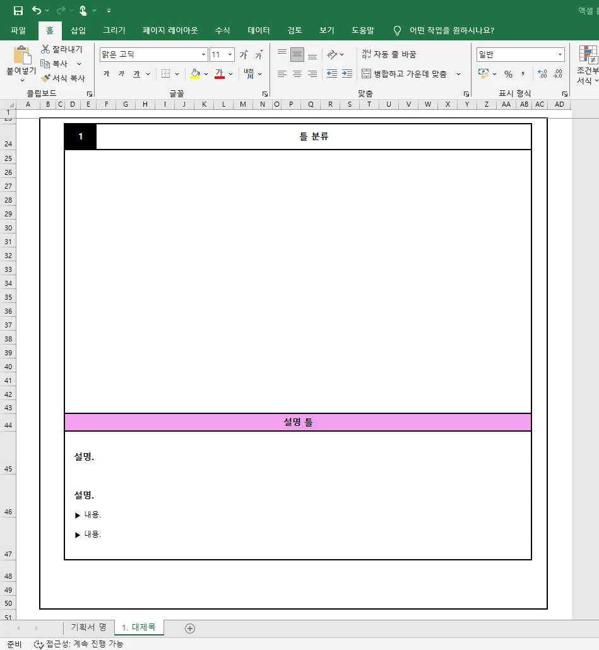Open alignment settings dialog launcher
Viewport: 599px width, 650px height.
(466, 94)
